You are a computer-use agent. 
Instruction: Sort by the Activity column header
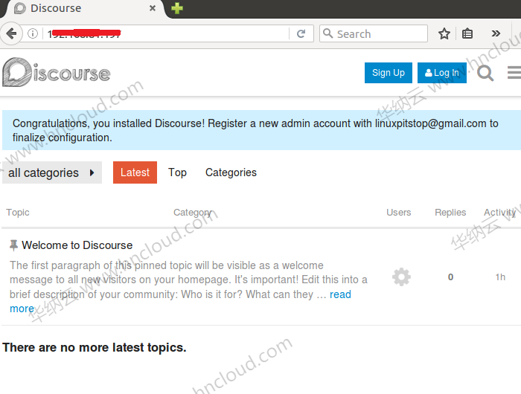coord(499,213)
